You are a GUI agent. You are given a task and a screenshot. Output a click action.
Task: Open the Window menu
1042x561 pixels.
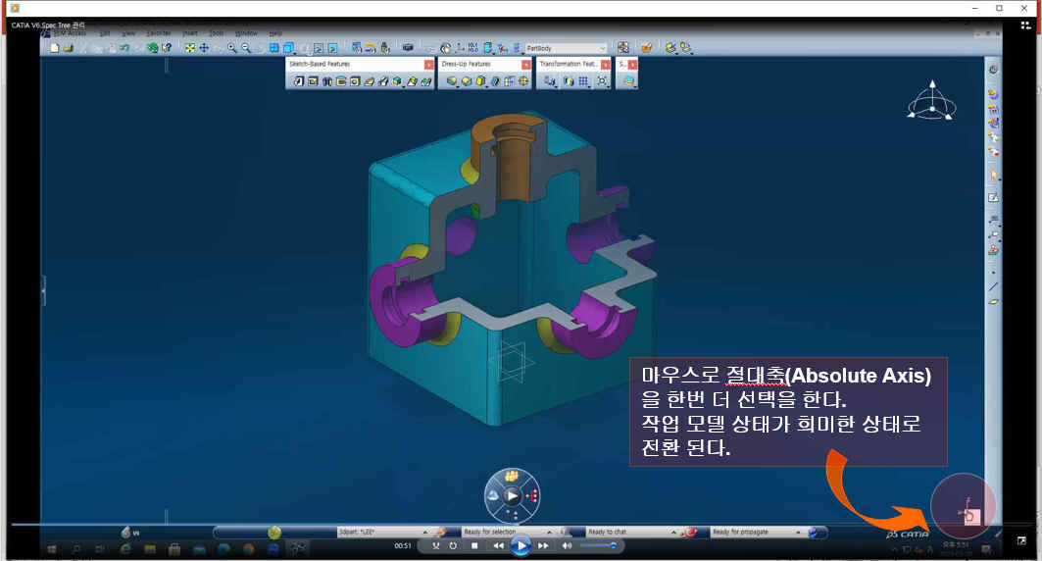246,33
